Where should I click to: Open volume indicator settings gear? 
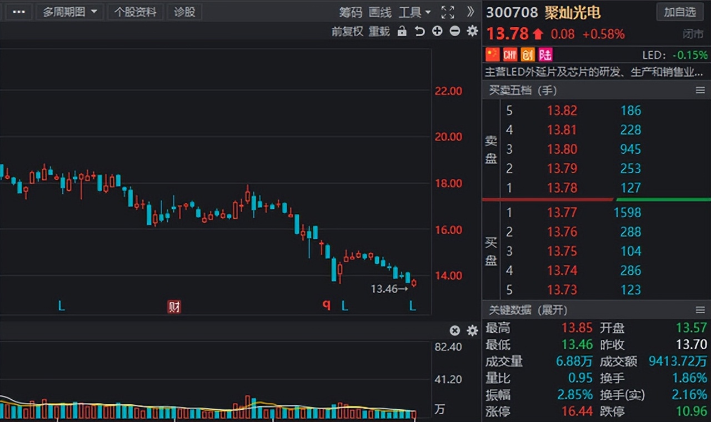pos(472,331)
